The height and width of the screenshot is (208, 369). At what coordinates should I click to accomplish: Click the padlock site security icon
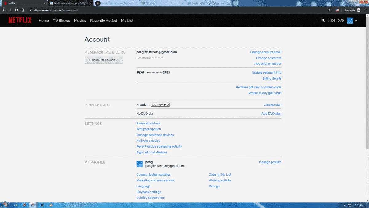click(30, 10)
